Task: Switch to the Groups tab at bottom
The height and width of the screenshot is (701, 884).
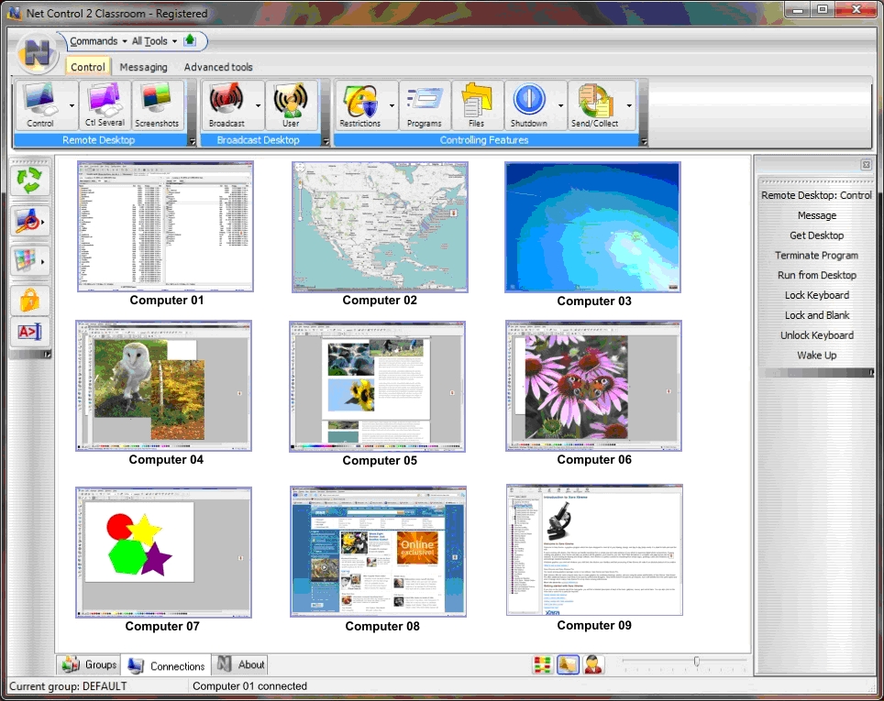Action: 90,665
